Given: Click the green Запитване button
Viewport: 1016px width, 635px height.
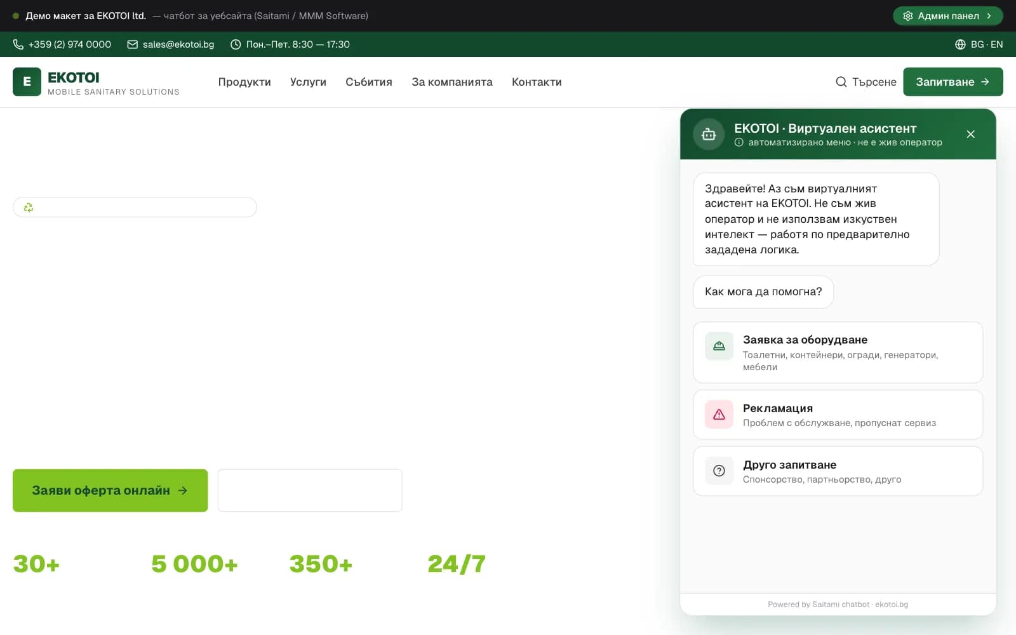Looking at the screenshot, I should click(953, 82).
